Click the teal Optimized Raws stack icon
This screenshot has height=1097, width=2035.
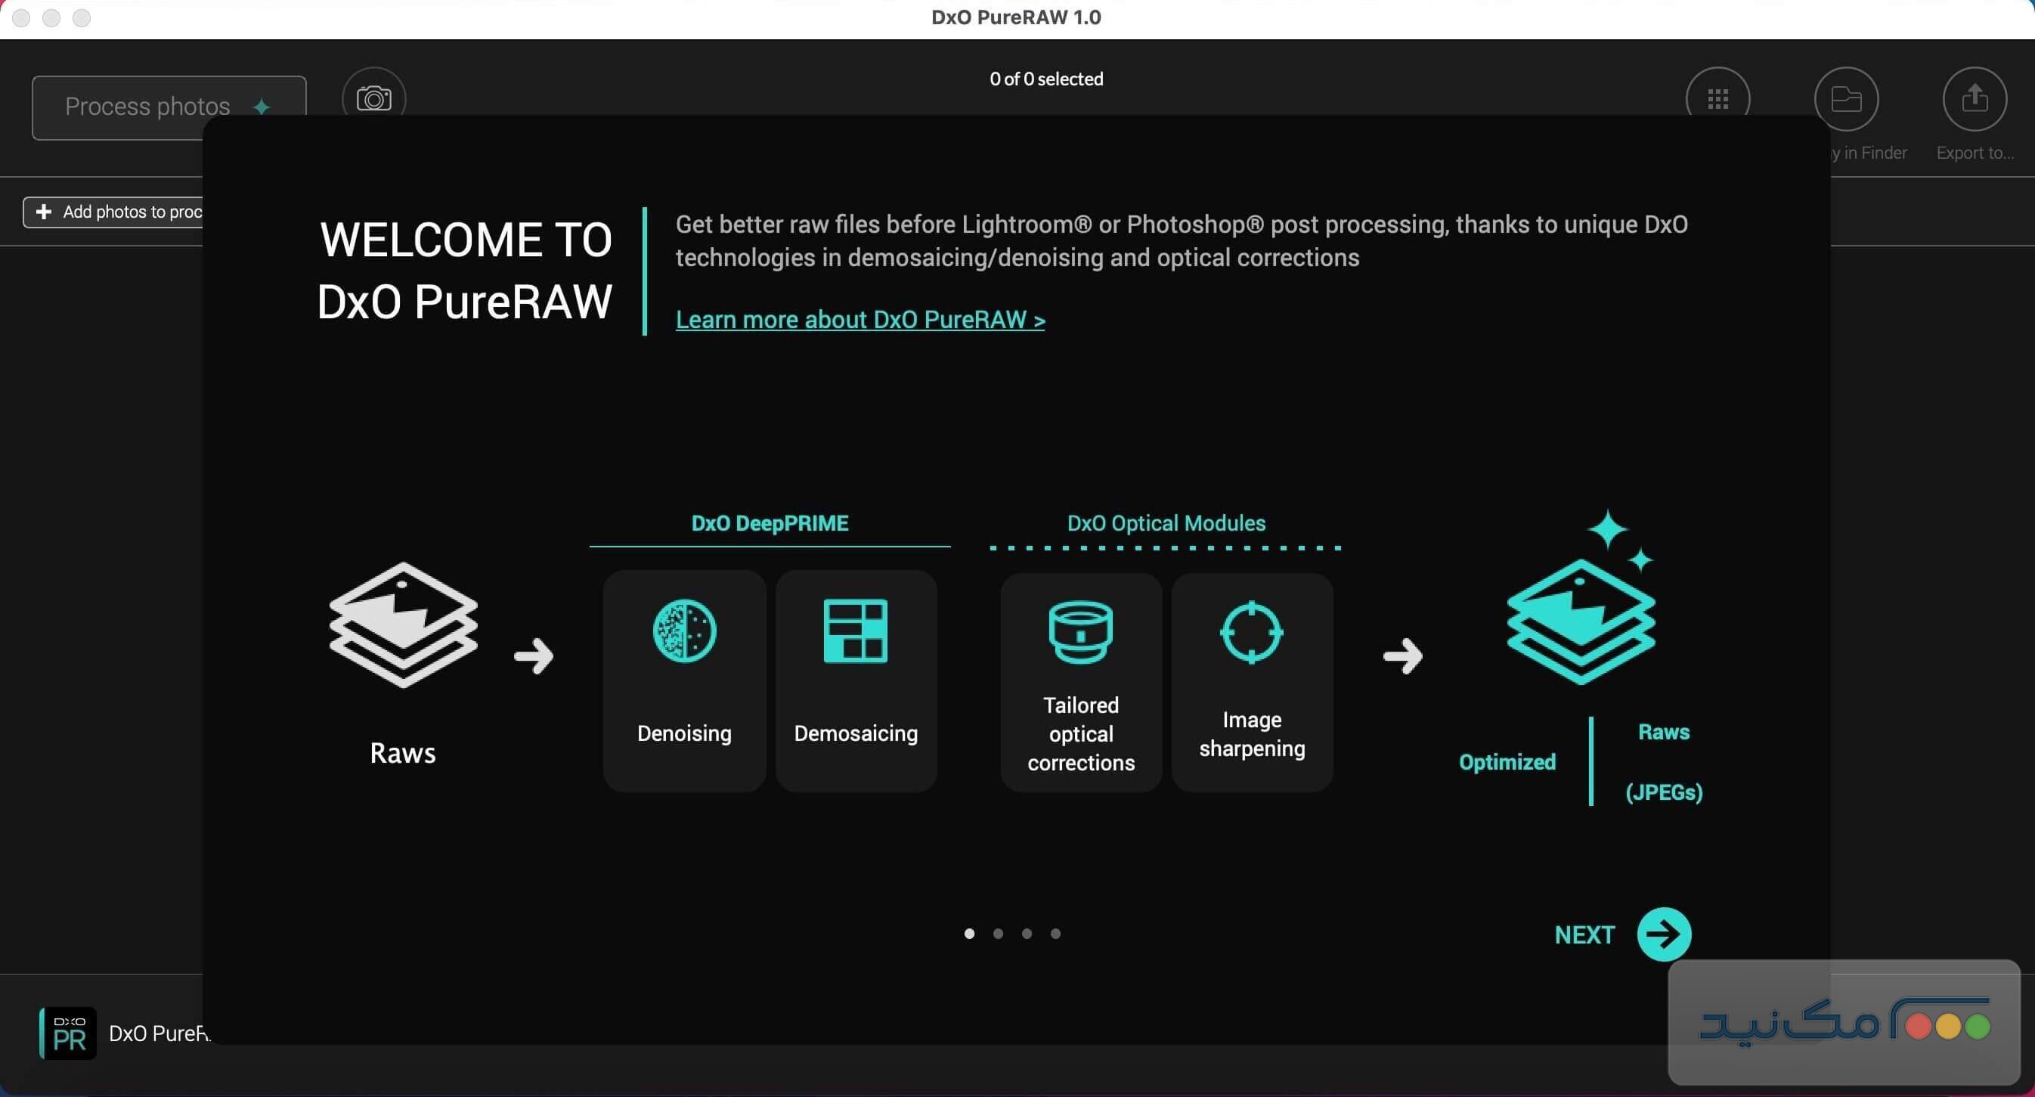1580,621
